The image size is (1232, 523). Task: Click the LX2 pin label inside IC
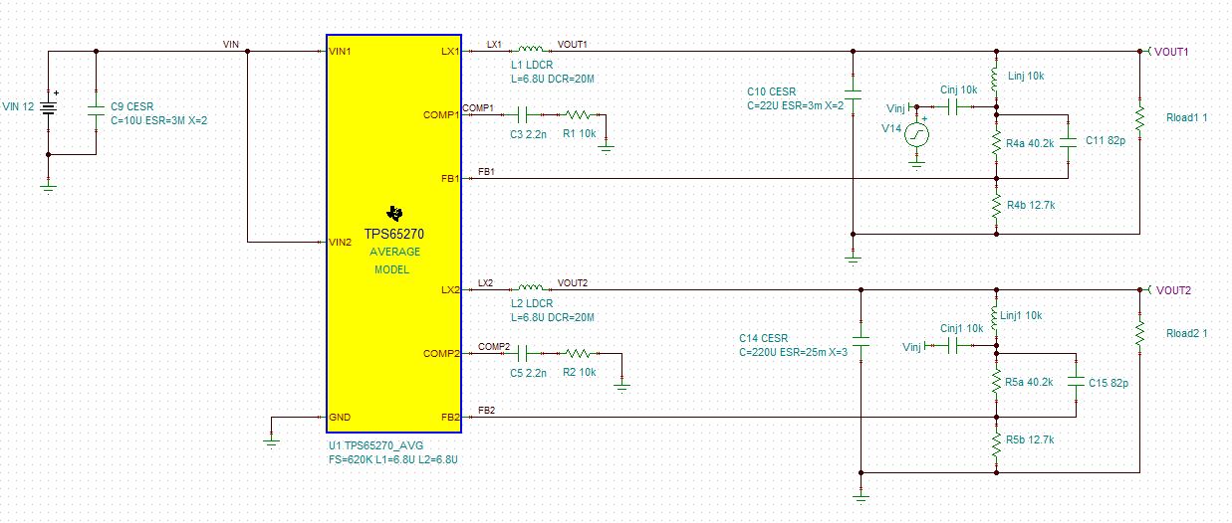point(449,289)
